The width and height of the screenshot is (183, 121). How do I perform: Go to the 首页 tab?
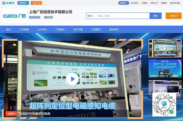[9, 30]
